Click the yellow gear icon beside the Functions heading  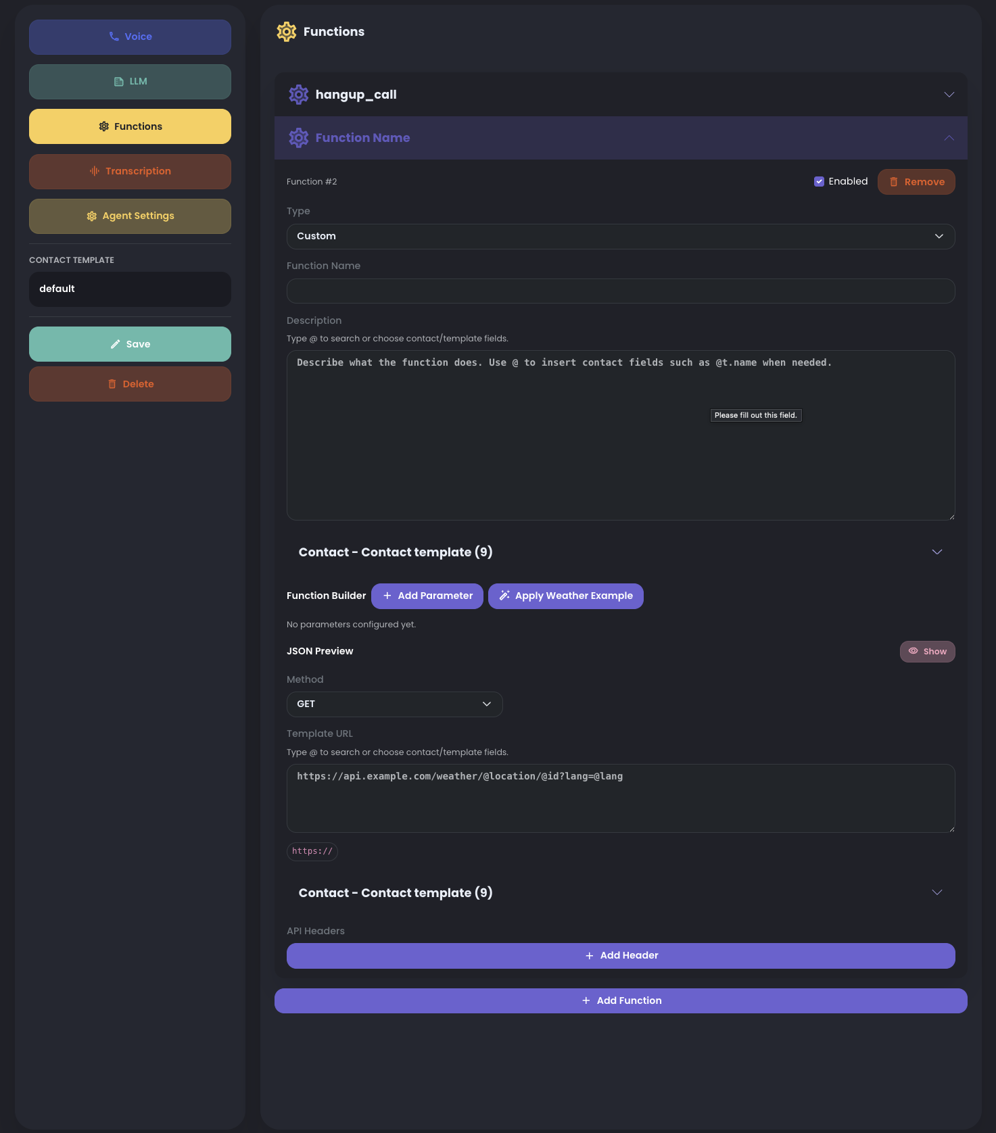pyautogui.click(x=287, y=32)
